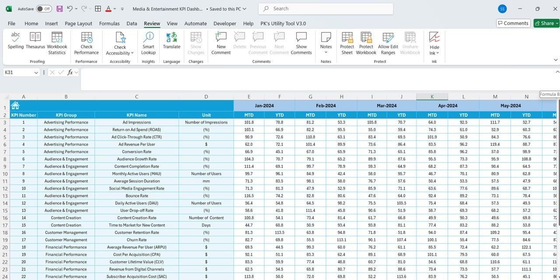The image size is (560, 280).
Task: Open the Notes dropdown
Action: [x=326, y=42]
